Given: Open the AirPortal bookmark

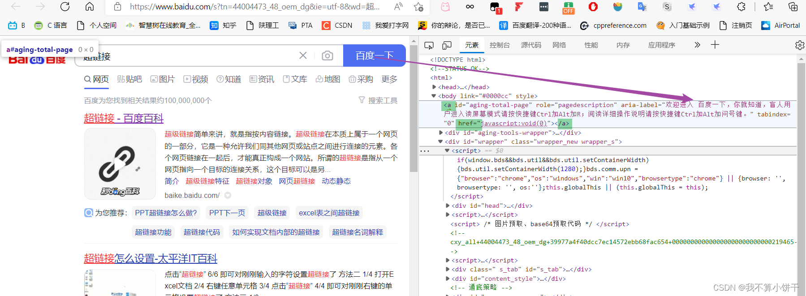Looking at the screenshot, I should [x=780, y=26].
